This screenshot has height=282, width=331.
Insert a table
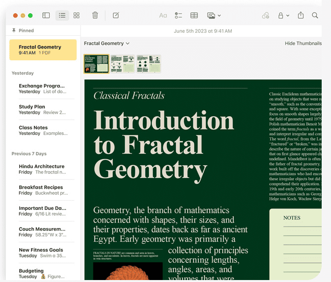(x=194, y=15)
